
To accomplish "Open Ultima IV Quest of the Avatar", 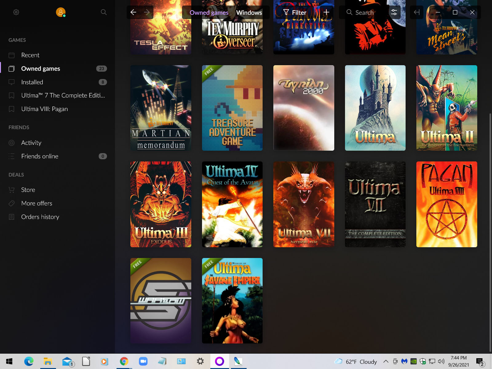I will click(232, 204).
